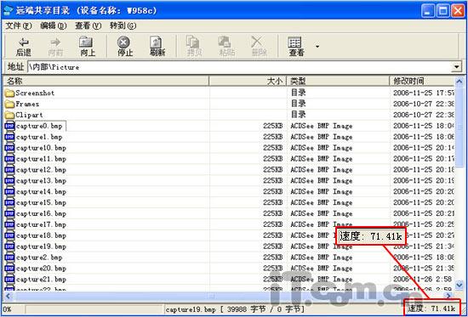468x317 pixels.
Task: Click the vertical scrollbar down arrow
Action: [459, 286]
